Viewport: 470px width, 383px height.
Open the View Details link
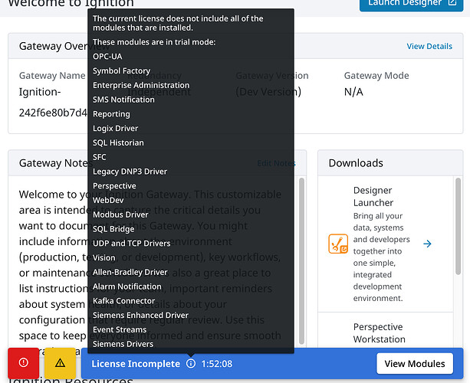coord(429,46)
